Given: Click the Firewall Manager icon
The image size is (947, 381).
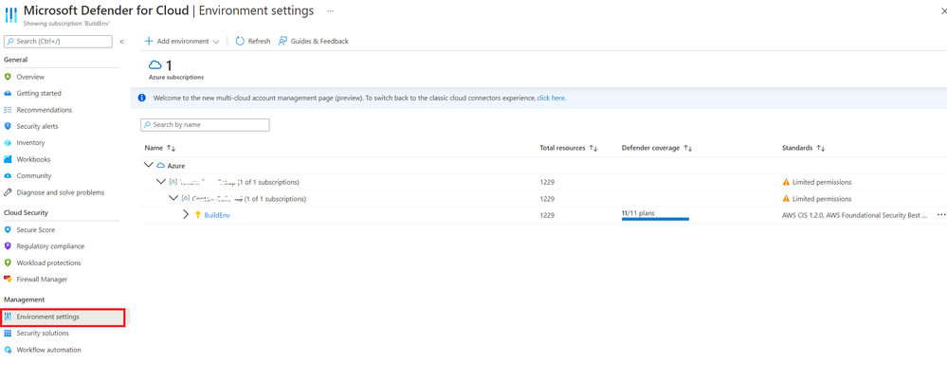Looking at the screenshot, I should coord(8,279).
